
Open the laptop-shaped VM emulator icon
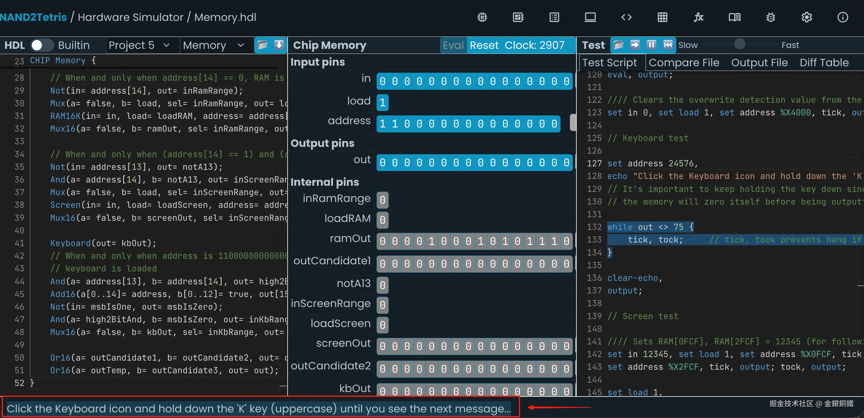[590, 17]
